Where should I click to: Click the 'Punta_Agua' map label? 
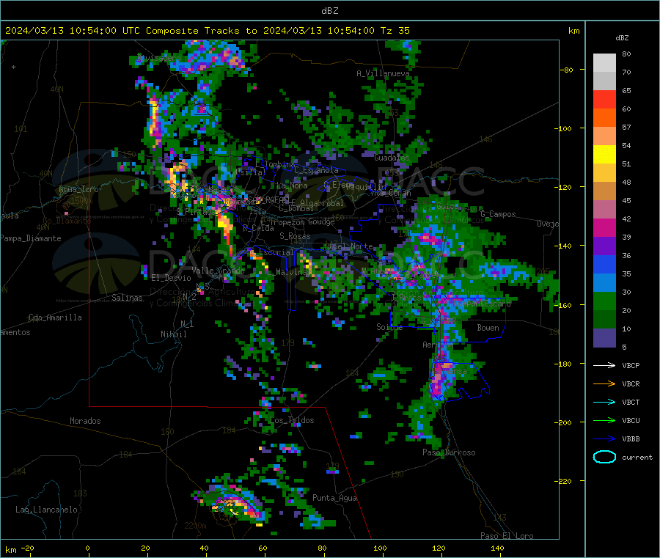pyautogui.click(x=334, y=498)
